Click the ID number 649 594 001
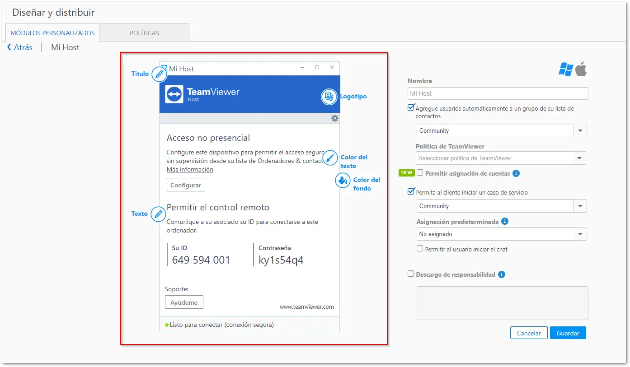This screenshot has height=367, width=630. coord(201,260)
